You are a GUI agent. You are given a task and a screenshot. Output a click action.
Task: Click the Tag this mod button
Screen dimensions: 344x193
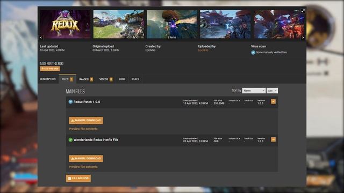point(50,69)
